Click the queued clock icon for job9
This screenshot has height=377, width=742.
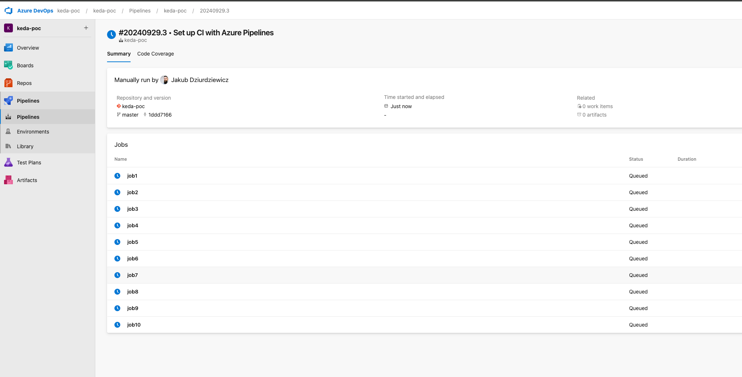coord(117,308)
